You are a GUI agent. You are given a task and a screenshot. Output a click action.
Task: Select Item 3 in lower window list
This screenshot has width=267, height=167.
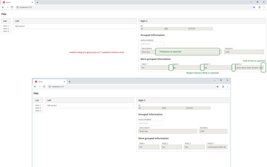[x=38, y=111]
